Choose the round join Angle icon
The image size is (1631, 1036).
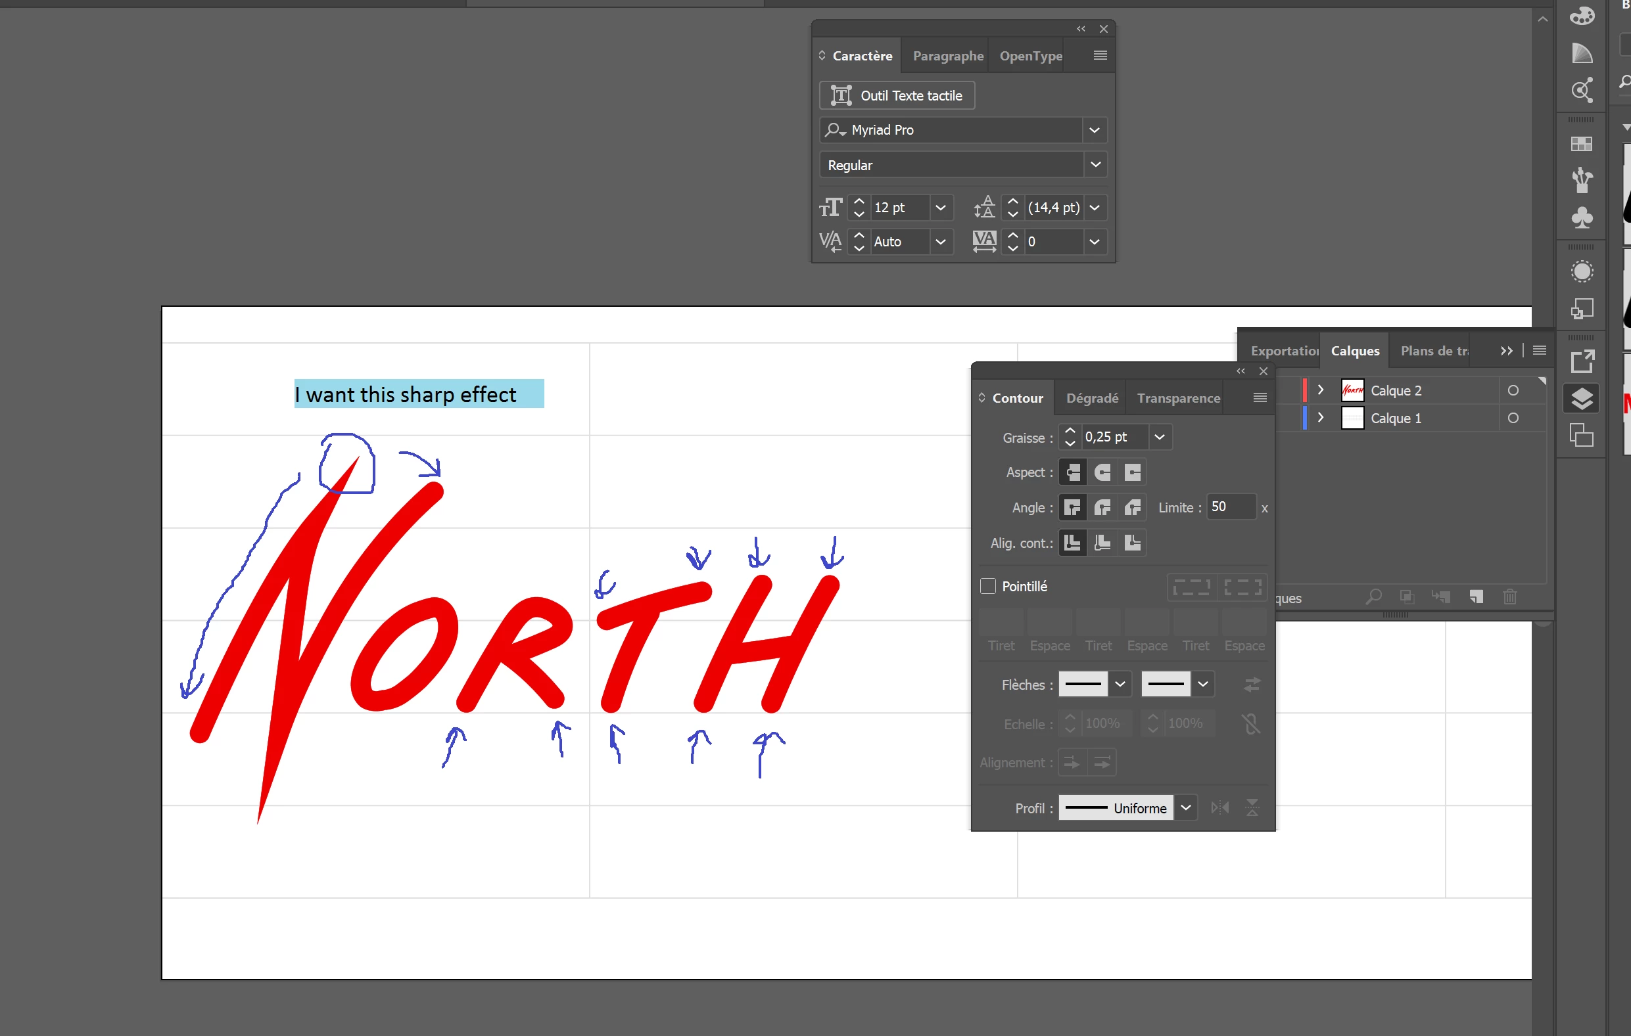[1102, 507]
